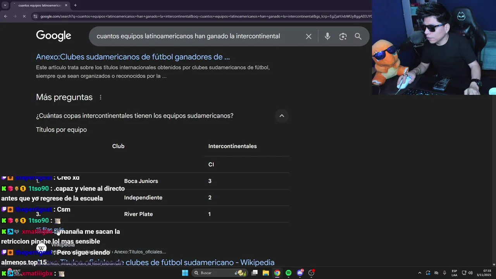The height and width of the screenshot is (279, 496).
Task: Clear the Google search query
Action: pos(308,36)
